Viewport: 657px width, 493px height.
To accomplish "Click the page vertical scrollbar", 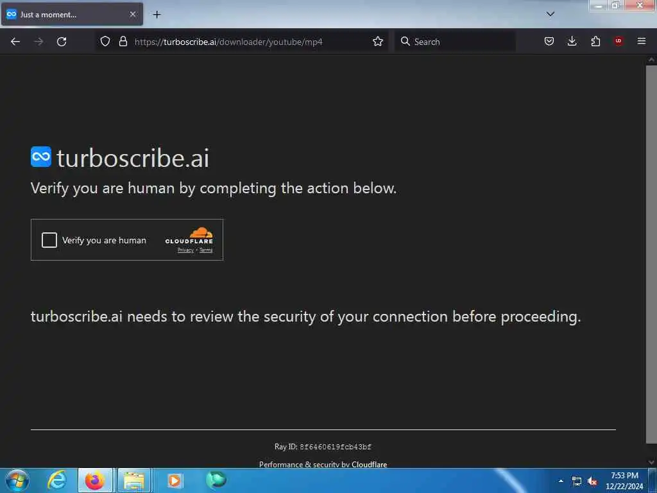I will 651,254.
